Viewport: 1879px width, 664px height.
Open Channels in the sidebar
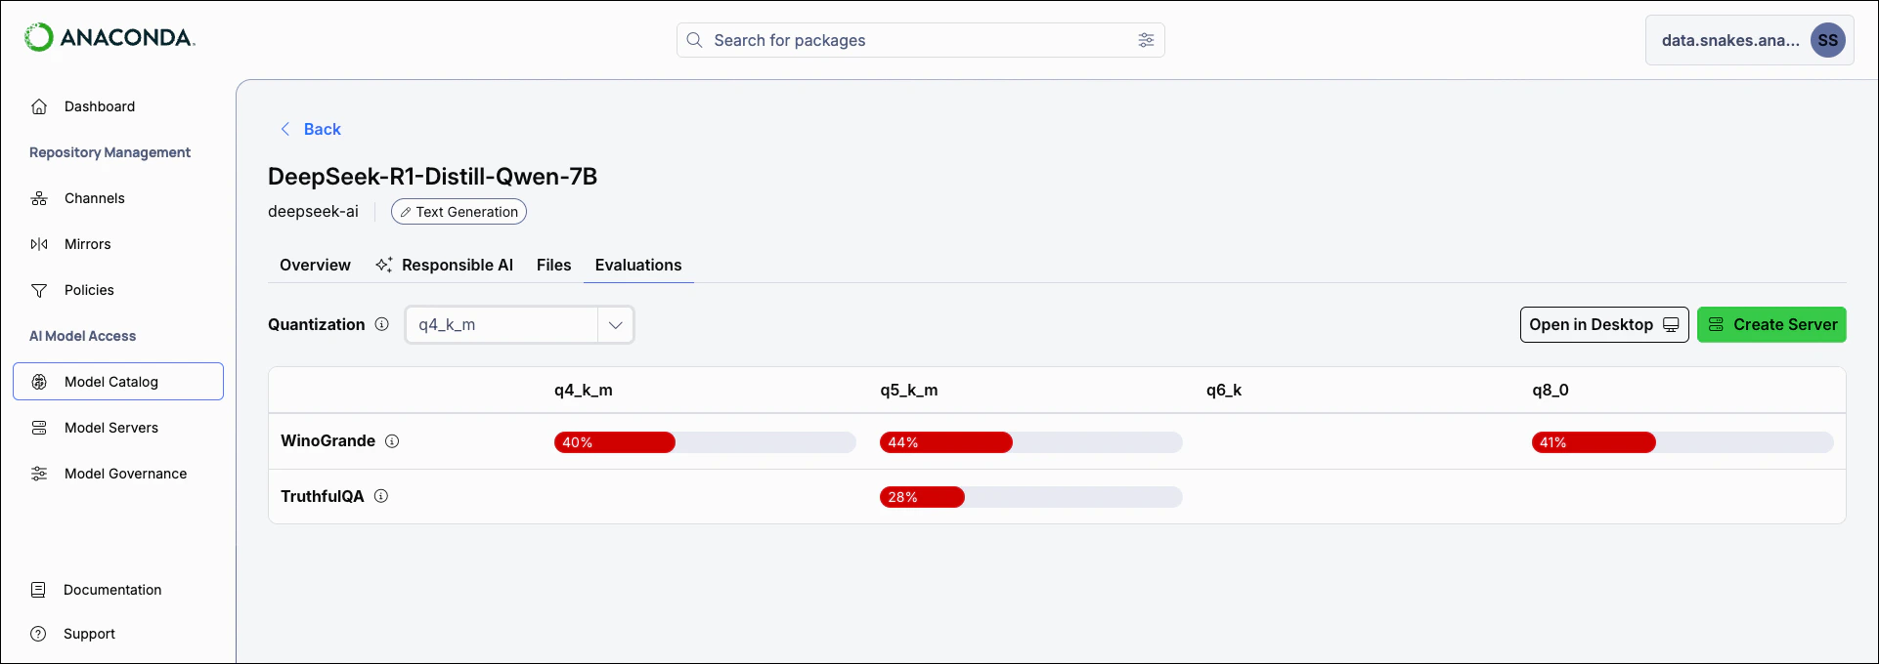coord(118,198)
